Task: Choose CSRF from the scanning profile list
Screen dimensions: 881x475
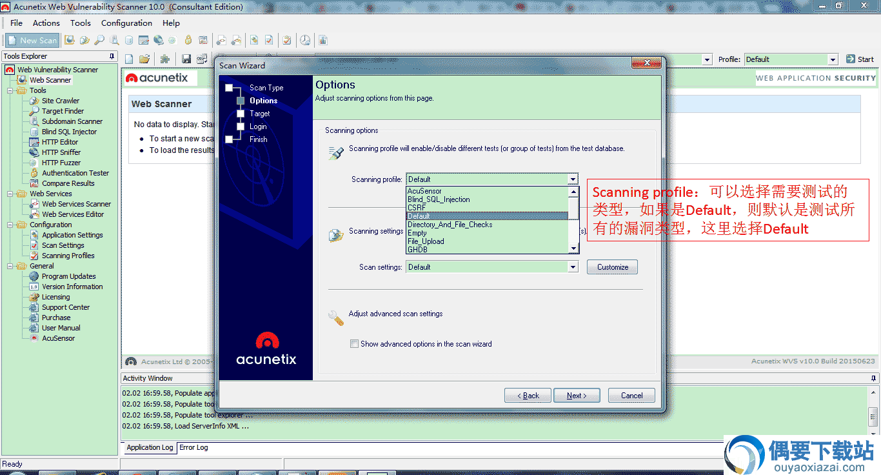Action: [487, 208]
